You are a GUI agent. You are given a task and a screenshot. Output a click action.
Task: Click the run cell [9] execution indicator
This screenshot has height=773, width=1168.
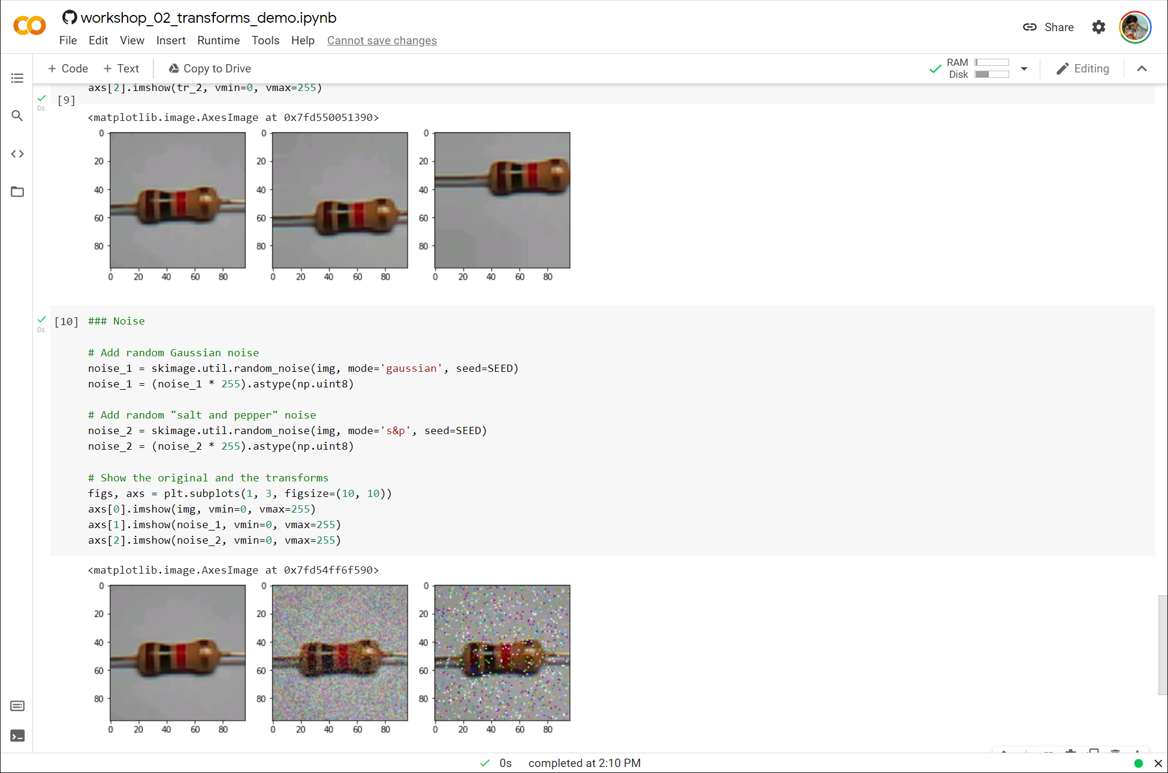(x=66, y=100)
